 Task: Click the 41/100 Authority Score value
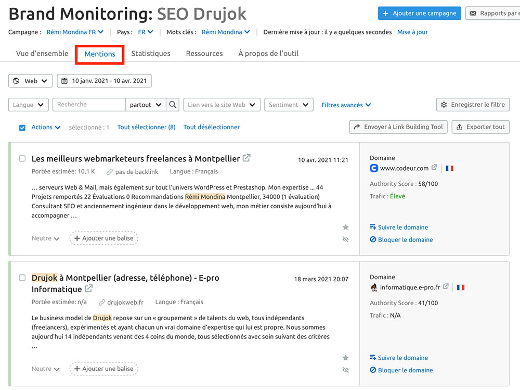428,303
